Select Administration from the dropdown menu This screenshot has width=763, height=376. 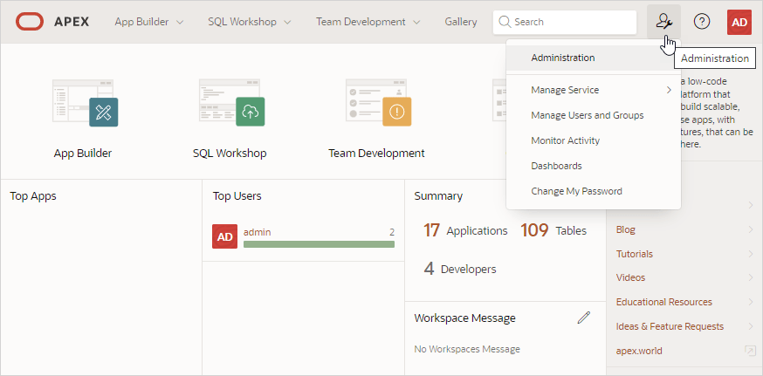tap(563, 58)
